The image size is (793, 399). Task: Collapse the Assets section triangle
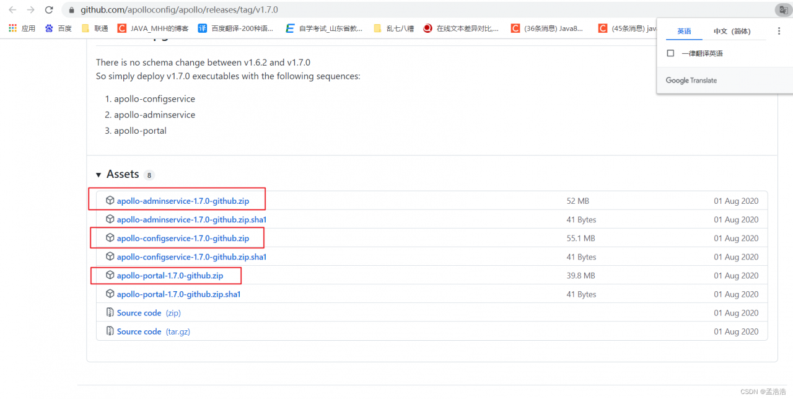[x=99, y=175]
